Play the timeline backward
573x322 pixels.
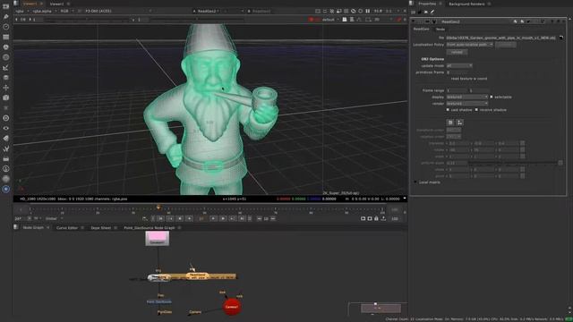coord(179,218)
